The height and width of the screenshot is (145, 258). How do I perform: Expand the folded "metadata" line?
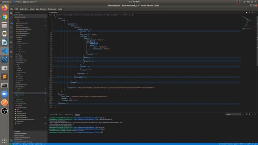[54, 104]
